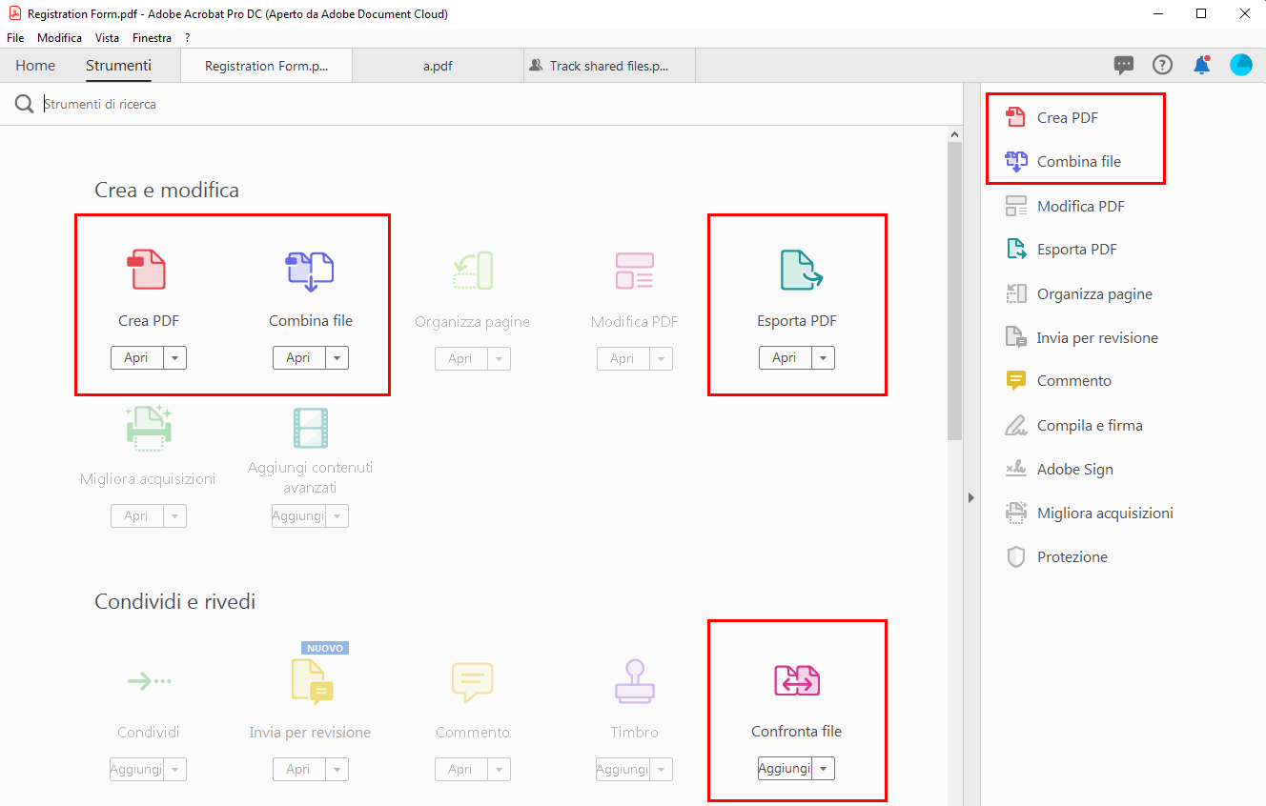Open the chat messages icon in top bar
The width and height of the screenshot is (1266, 806).
point(1124,65)
